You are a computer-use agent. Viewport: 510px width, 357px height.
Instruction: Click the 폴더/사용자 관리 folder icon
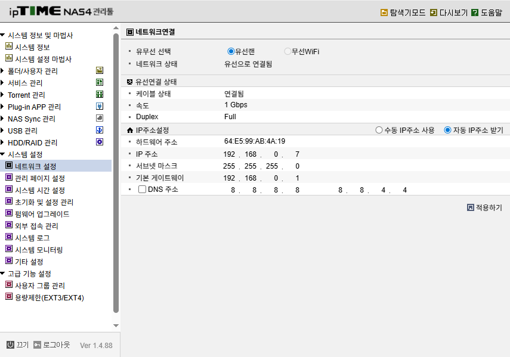(x=100, y=70)
